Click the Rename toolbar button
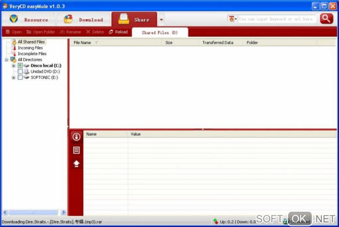The height and width of the screenshot is (227, 339). click(x=70, y=32)
